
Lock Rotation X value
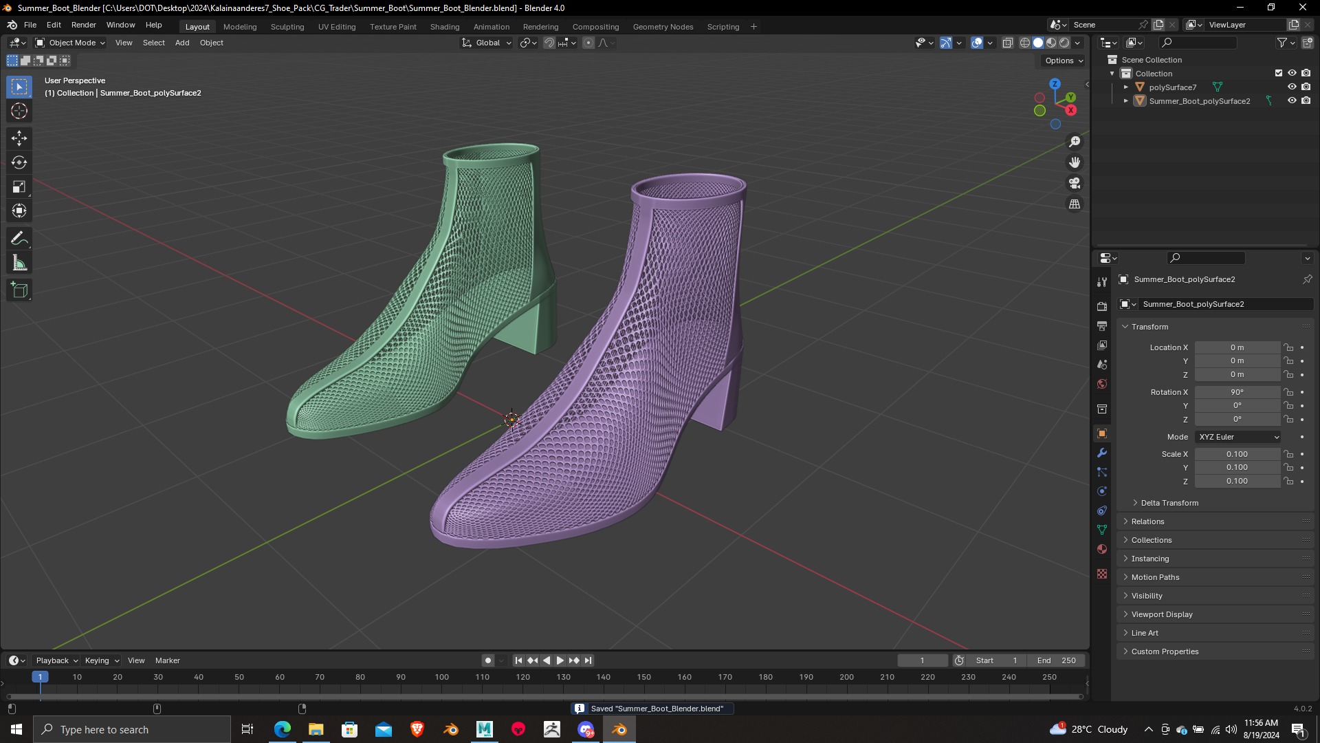point(1288,392)
